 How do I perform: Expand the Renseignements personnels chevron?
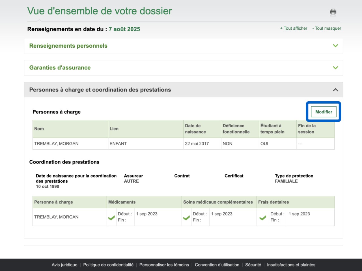tap(335, 46)
